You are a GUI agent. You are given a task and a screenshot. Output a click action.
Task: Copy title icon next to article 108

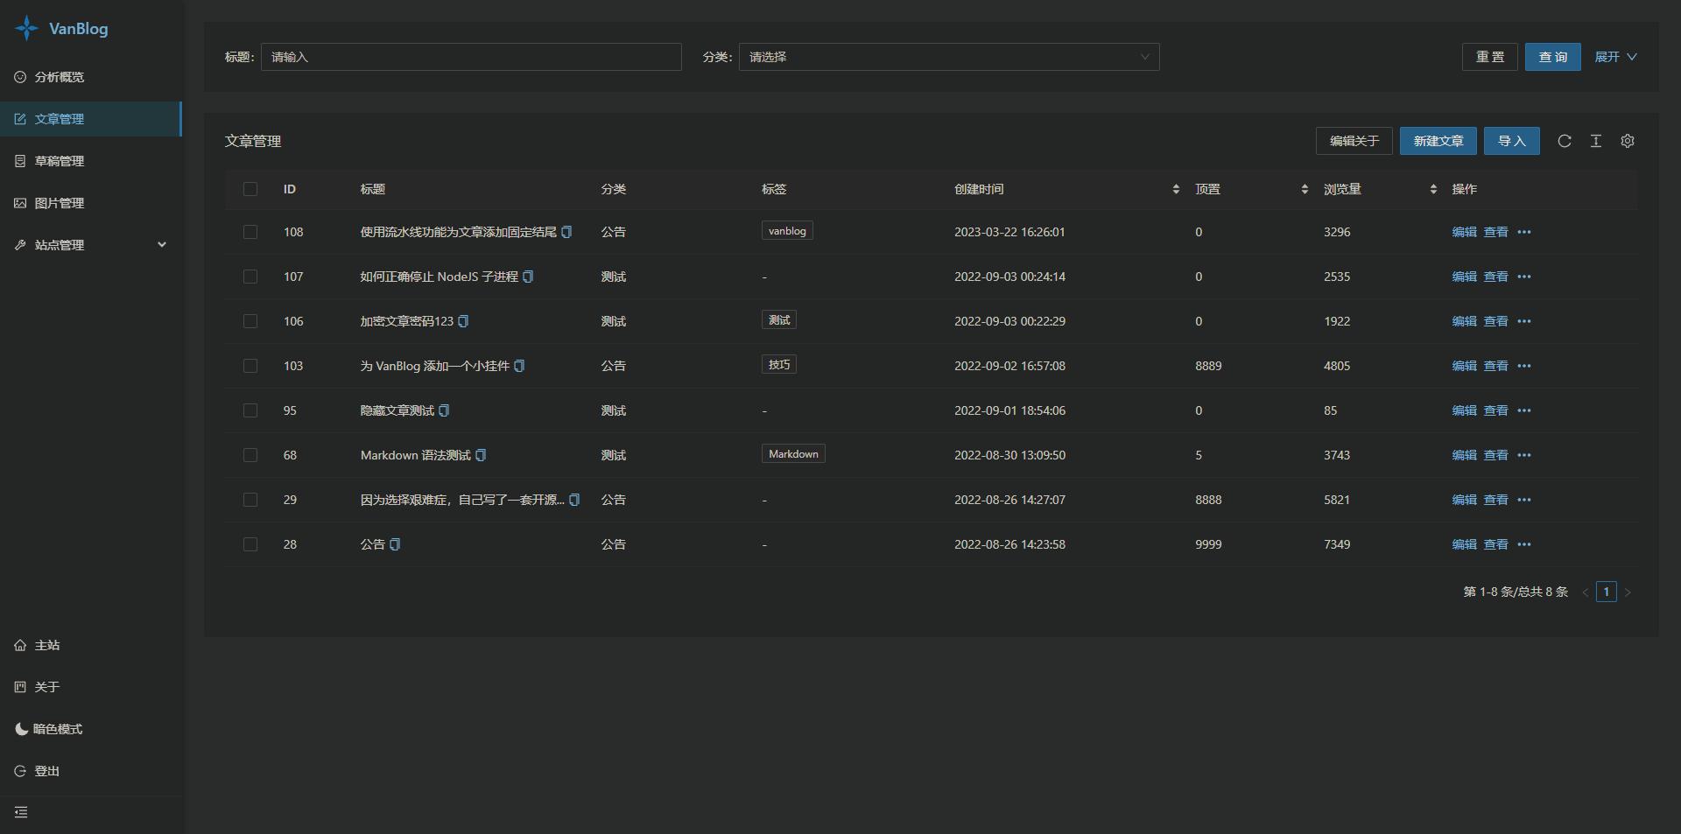[x=566, y=232]
